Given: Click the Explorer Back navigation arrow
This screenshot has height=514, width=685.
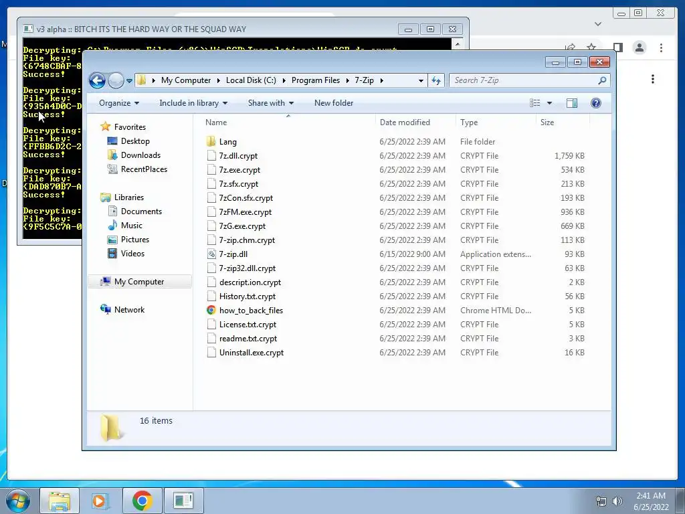Looking at the screenshot, I should [97, 80].
